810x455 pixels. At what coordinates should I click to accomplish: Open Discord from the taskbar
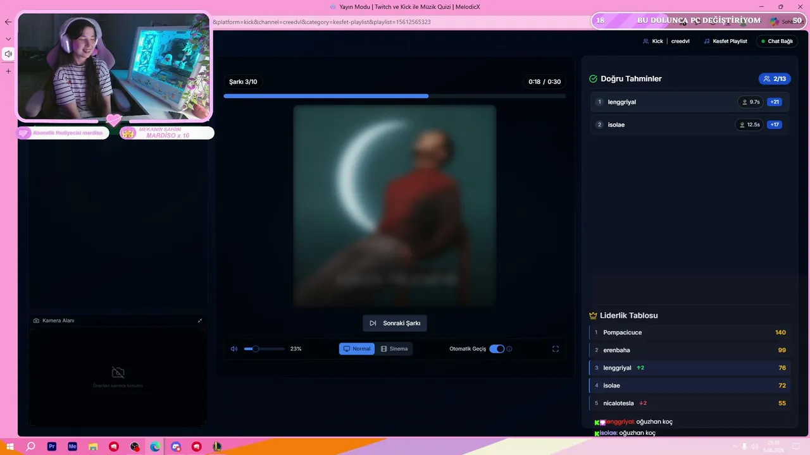point(176,447)
